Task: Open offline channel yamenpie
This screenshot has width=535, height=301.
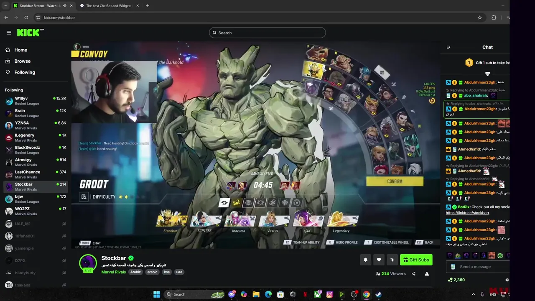Action: pos(36,248)
